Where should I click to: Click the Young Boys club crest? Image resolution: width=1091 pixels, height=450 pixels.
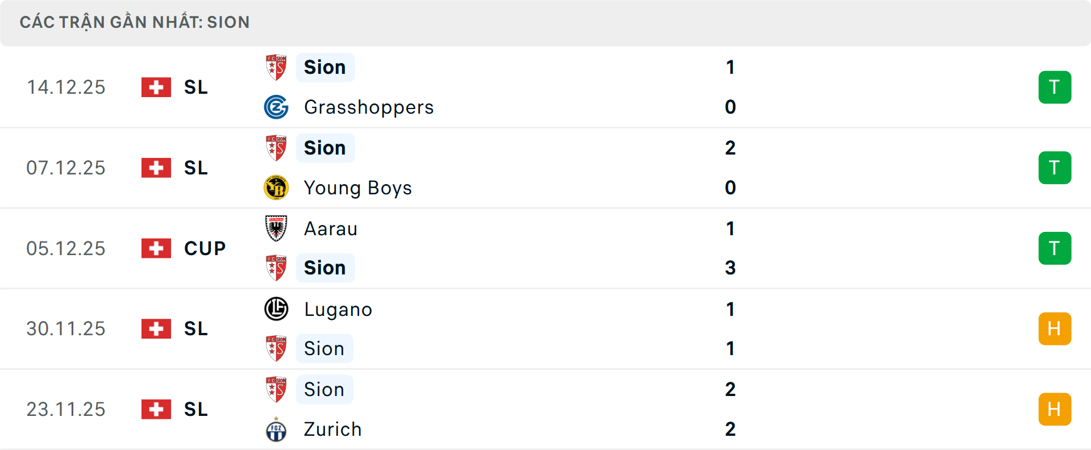pos(276,188)
